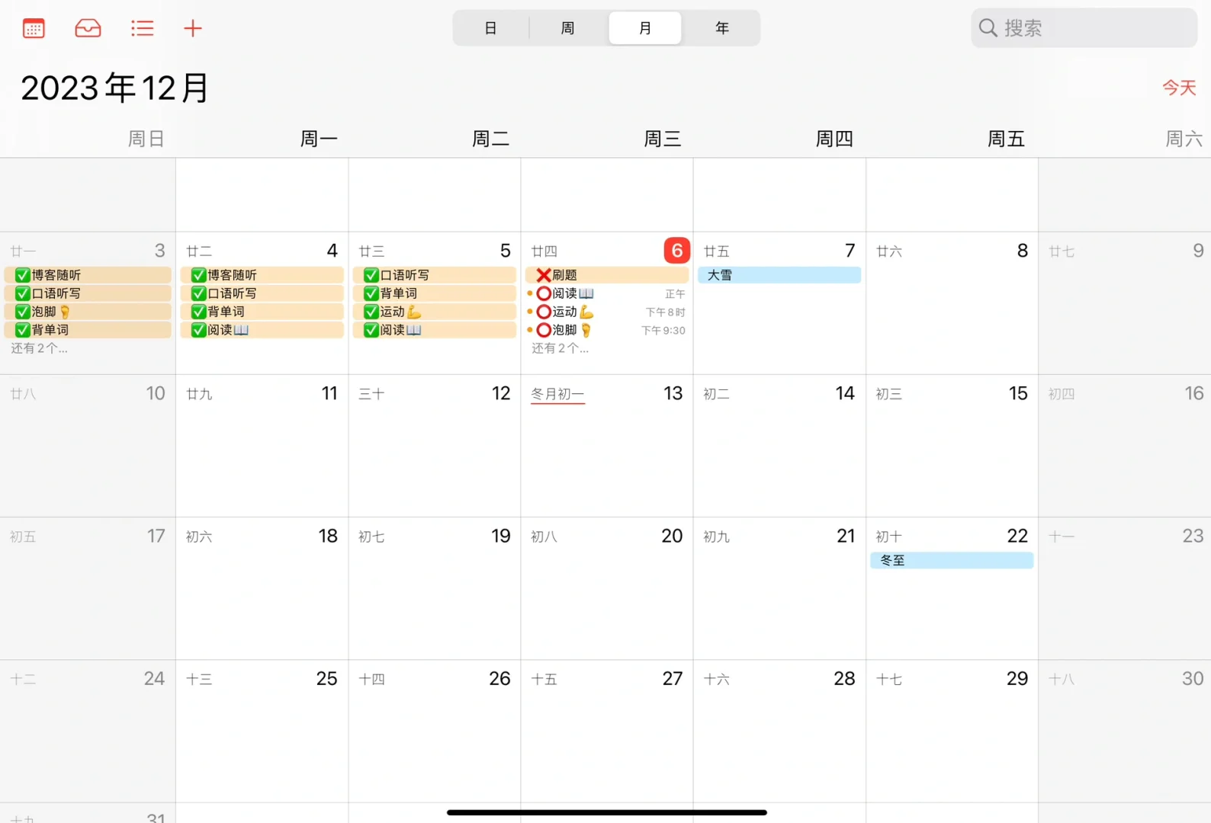Image resolution: width=1211 pixels, height=823 pixels.
Task: Open 口语听写 event on December 5
Action: point(435,275)
